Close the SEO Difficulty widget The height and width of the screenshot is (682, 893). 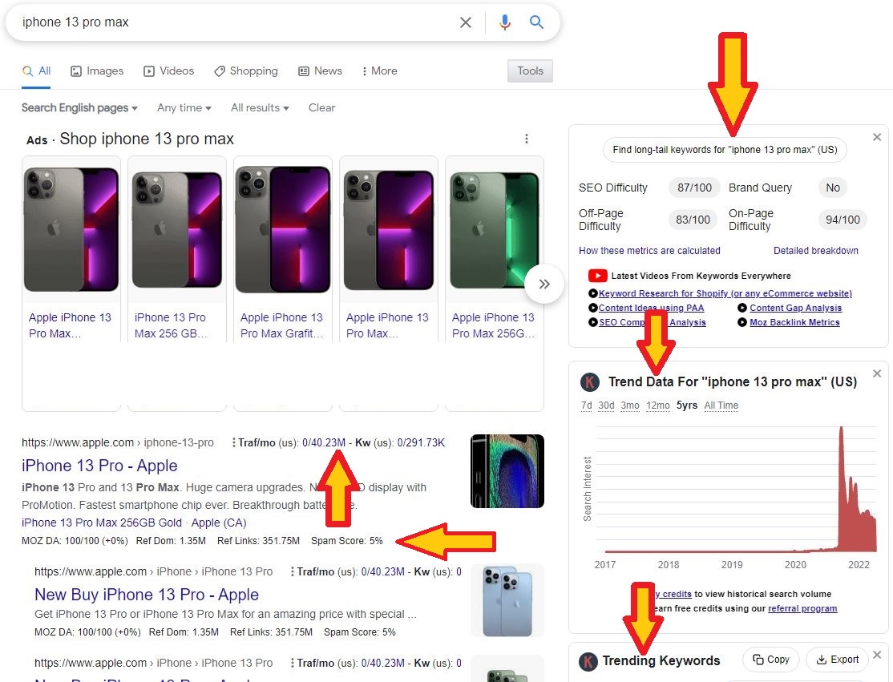(x=876, y=137)
